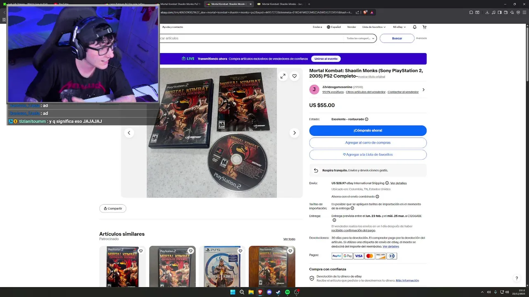
Task: Click Agregar a la Lista de favoritos button
Action: [368, 155]
